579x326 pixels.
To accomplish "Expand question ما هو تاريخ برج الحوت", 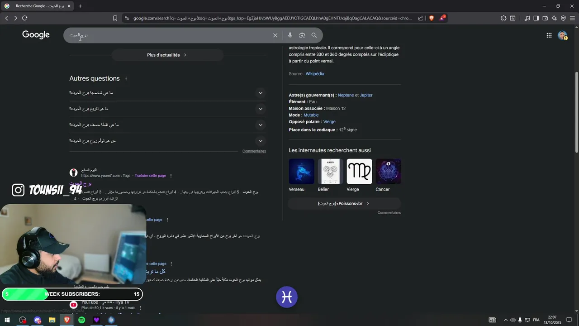I will click(167, 109).
